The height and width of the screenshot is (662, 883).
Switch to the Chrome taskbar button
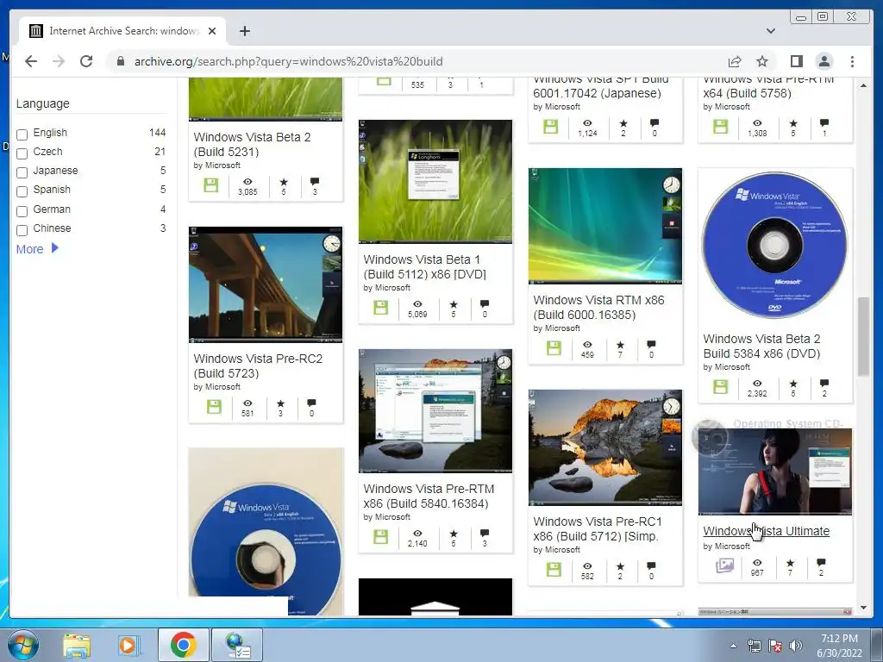[183, 645]
